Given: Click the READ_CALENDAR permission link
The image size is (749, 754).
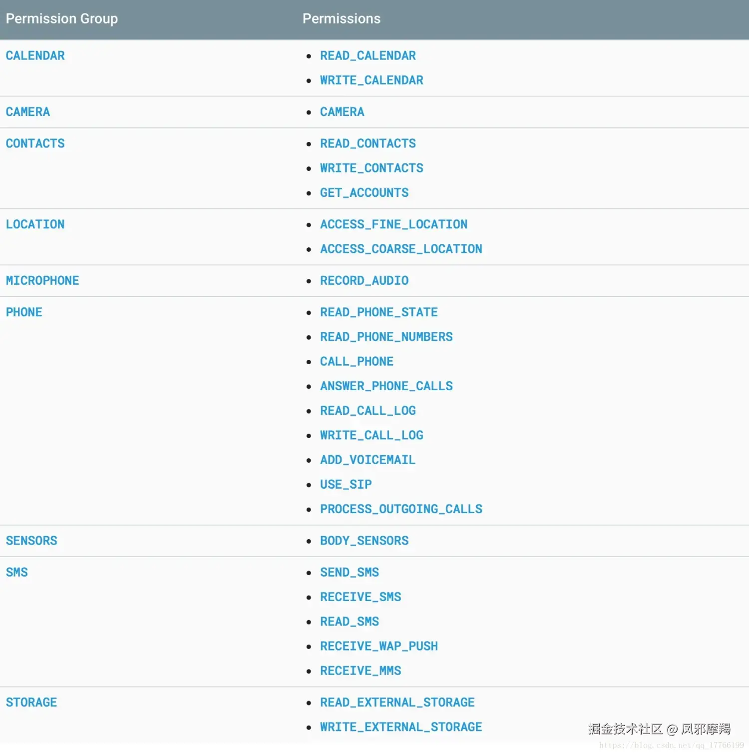Looking at the screenshot, I should 368,55.
